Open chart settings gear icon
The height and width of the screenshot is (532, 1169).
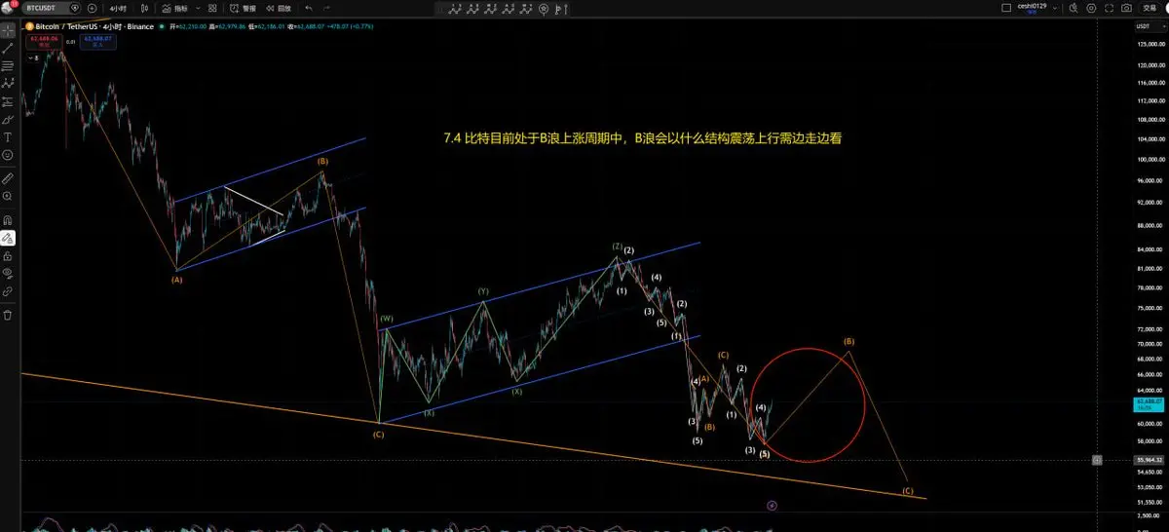(1091, 8)
